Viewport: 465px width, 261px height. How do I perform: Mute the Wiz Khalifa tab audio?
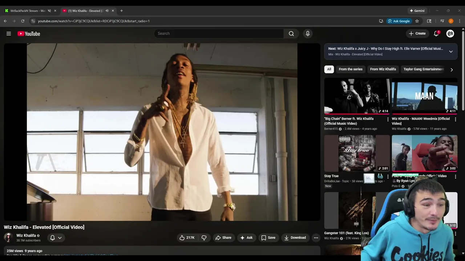(x=107, y=11)
